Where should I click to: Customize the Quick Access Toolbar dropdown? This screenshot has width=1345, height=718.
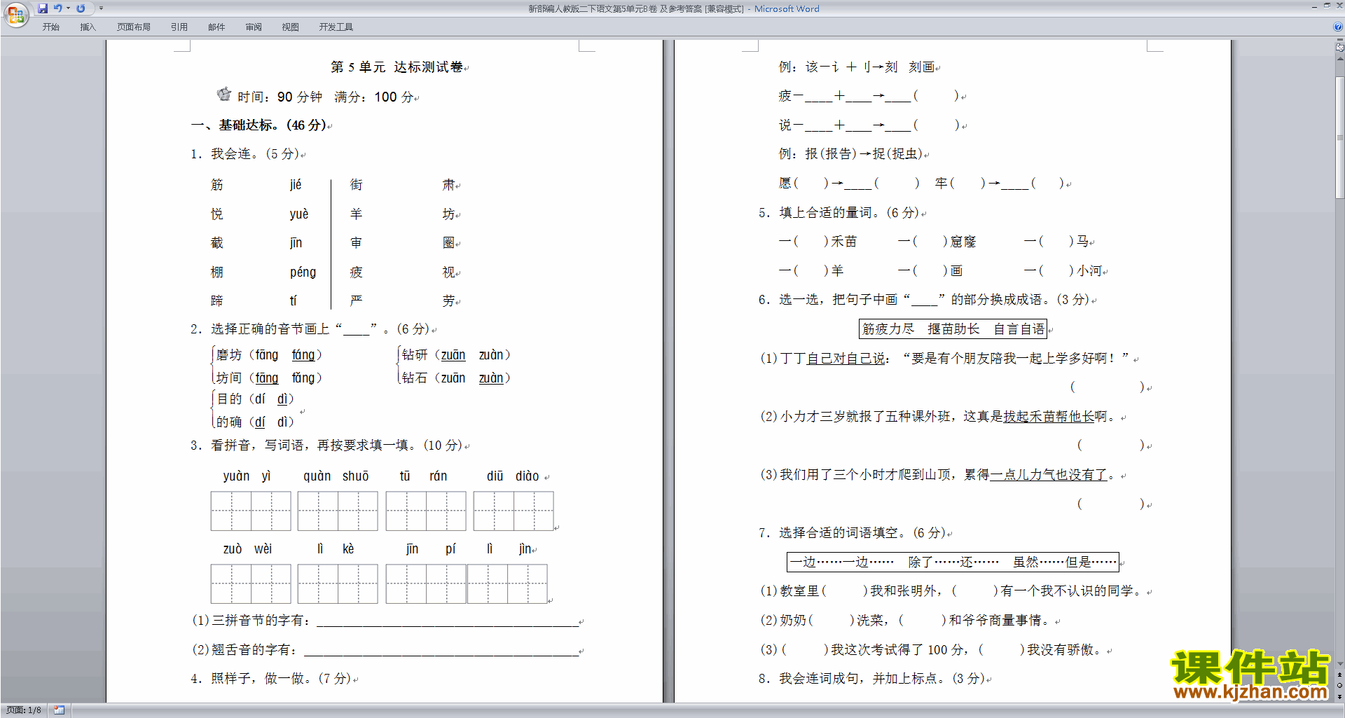point(101,8)
